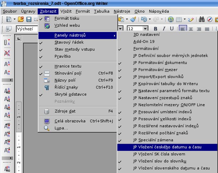Click the Align left icon

pos(183,29)
